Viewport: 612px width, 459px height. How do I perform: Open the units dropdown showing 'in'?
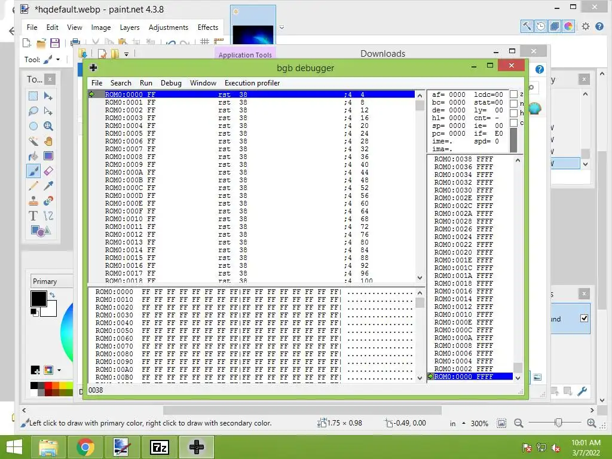[457, 424]
